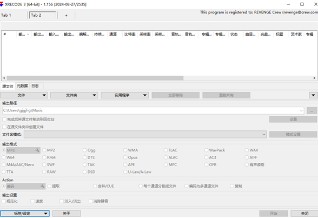Open the 文件名模式 combo box
The height and width of the screenshot is (218, 318).
point(145,135)
